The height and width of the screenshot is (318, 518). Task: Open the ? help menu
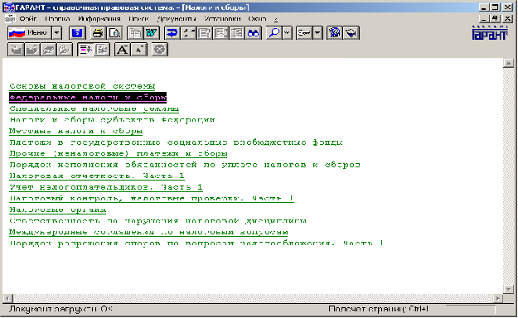276,19
